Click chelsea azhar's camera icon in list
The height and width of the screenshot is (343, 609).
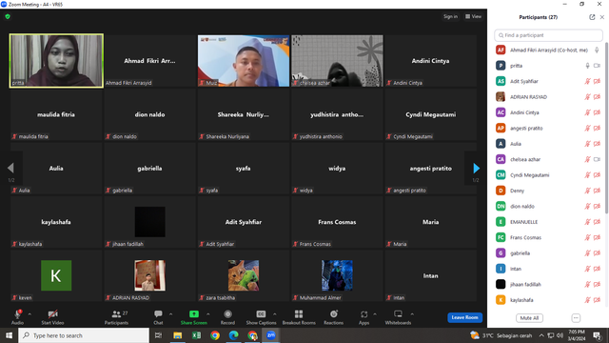[x=597, y=159]
